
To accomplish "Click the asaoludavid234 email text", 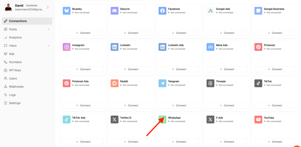I will (x=29, y=10).
